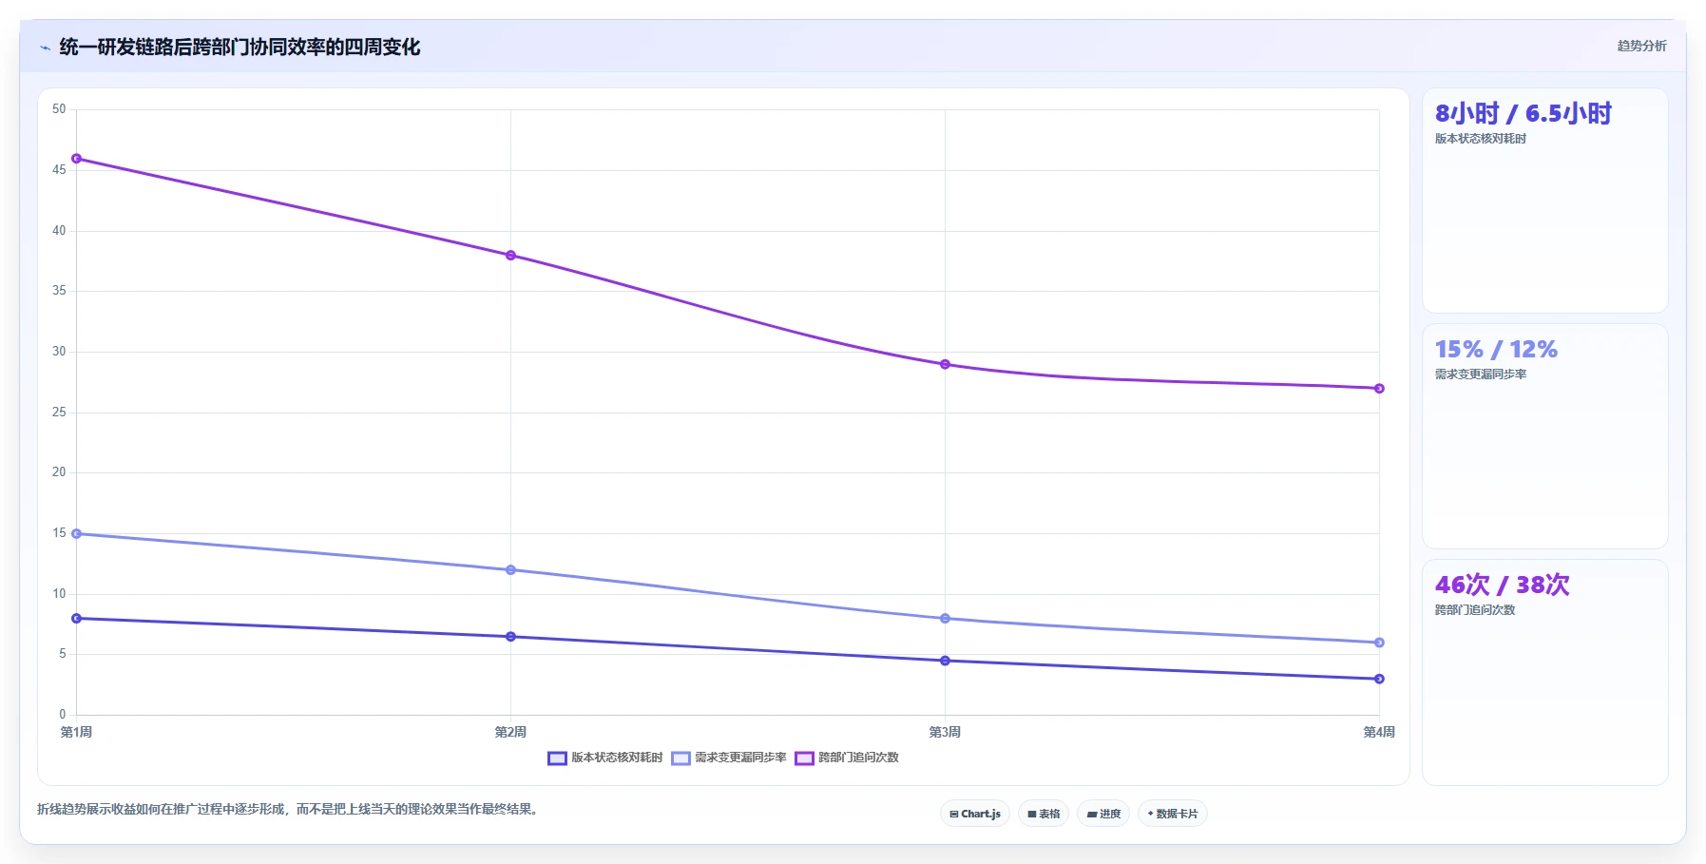This screenshot has width=1706, height=864.
Task: Click the chart title 统一研发链路后跨部门协同效率的四周变化
Action: pyautogui.click(x=240, y=48)
